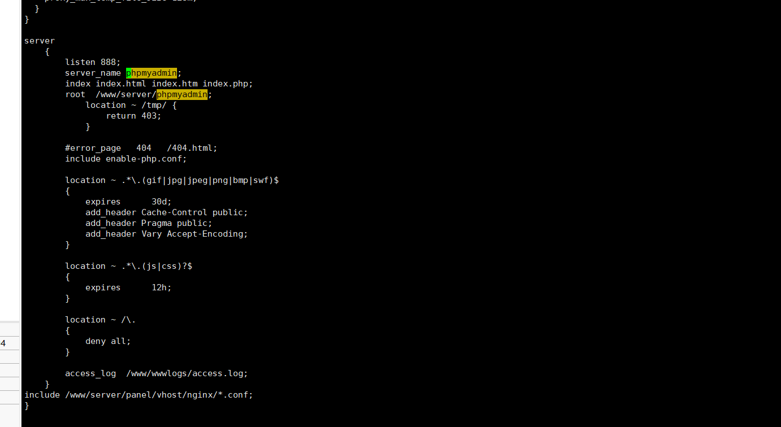Click the 'server' block keyword
781x427 pixels.
pos(40,41)
